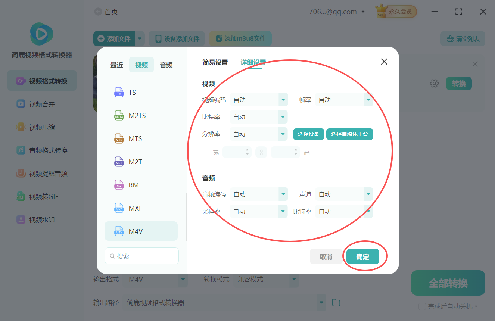
Task: Select the 视频压缩 (video compress) tool
Action: click(41, 127)
